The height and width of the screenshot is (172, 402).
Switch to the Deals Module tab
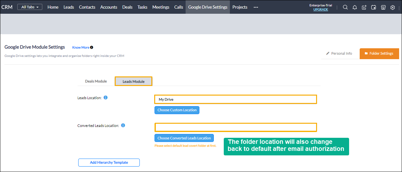96,81
